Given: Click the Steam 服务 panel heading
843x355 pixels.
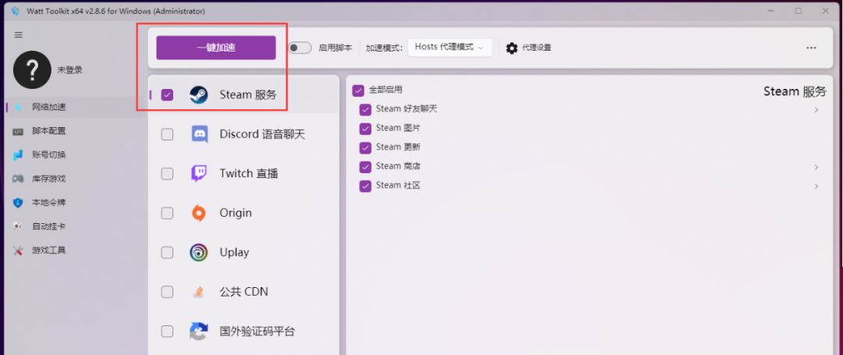Looking at the screenshot, I should [x=795, y=91].
